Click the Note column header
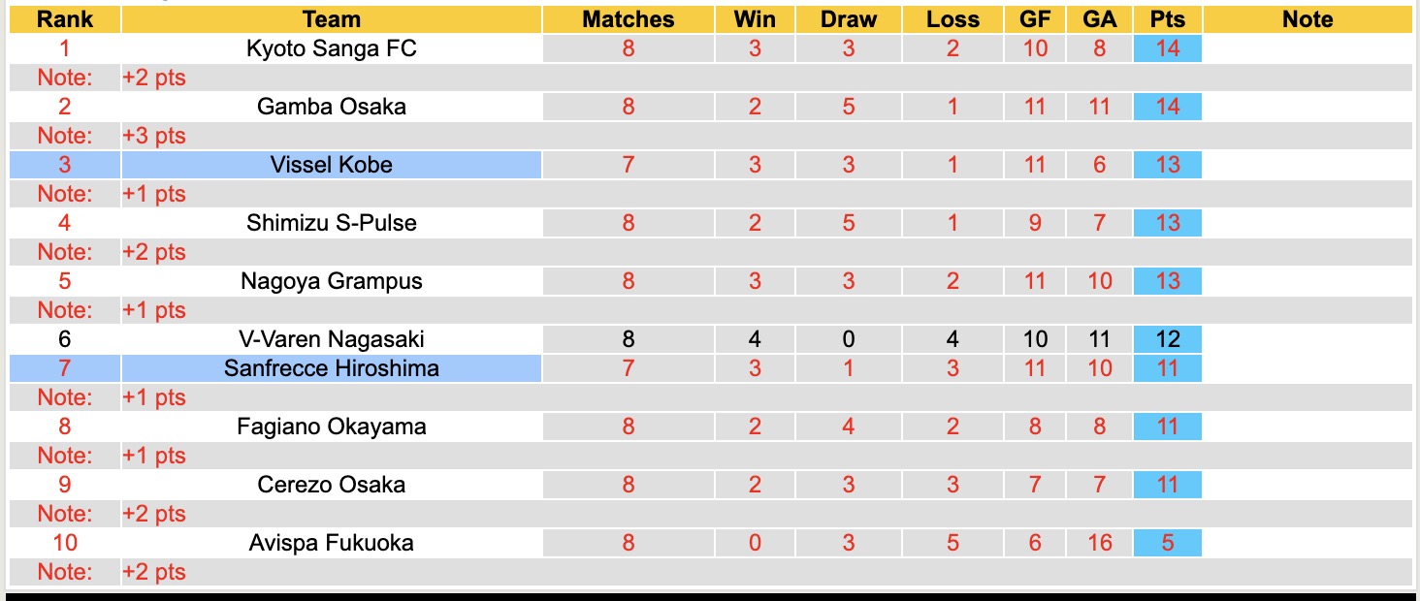The image size is (1420, 601). pyautogui.click(x=1307, y=19)
